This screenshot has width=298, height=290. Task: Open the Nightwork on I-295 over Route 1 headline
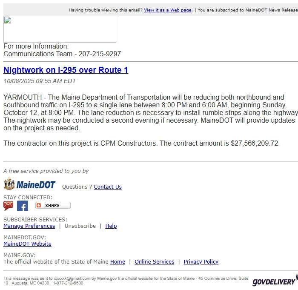(x=66, y=70)
